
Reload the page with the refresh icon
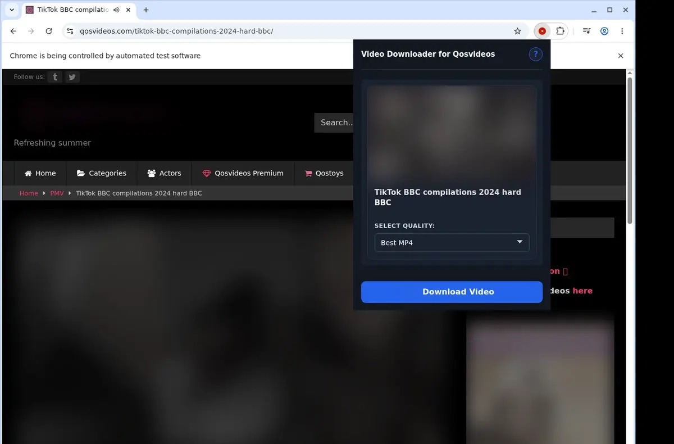click(x=49, y=31)
